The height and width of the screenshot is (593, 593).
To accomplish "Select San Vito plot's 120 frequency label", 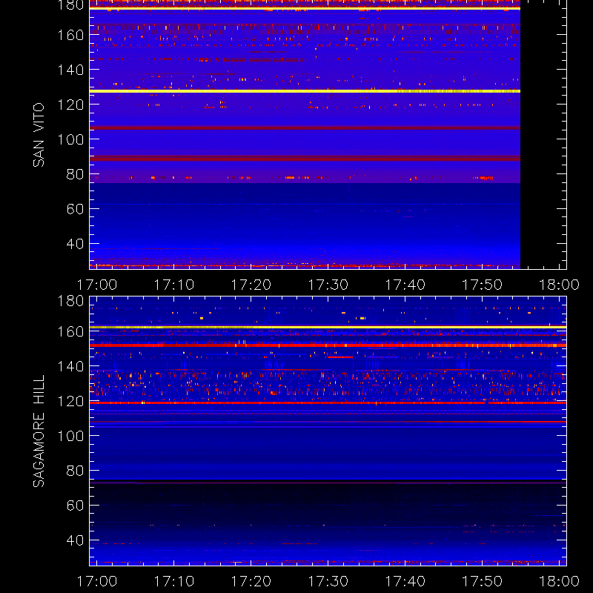I will (x=70, y=105).
